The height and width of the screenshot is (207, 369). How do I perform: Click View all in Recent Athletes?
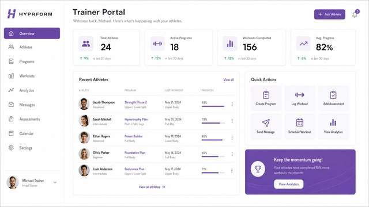pyautogui.click(x=228, y=80)
